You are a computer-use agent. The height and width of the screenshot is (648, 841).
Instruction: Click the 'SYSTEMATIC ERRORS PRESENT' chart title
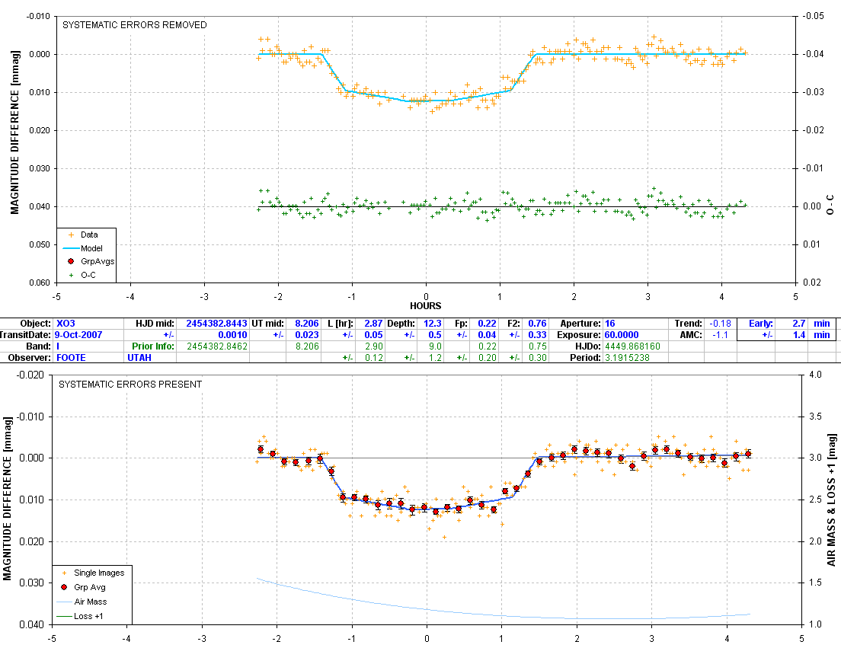pyautogui.click(x=130, y=385)
